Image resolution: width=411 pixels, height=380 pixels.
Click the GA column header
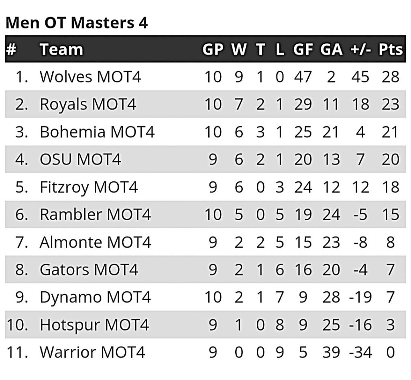coord(331,49)
